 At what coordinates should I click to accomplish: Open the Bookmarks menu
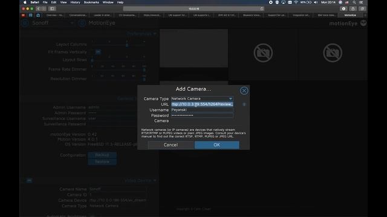tap(91, 2)
